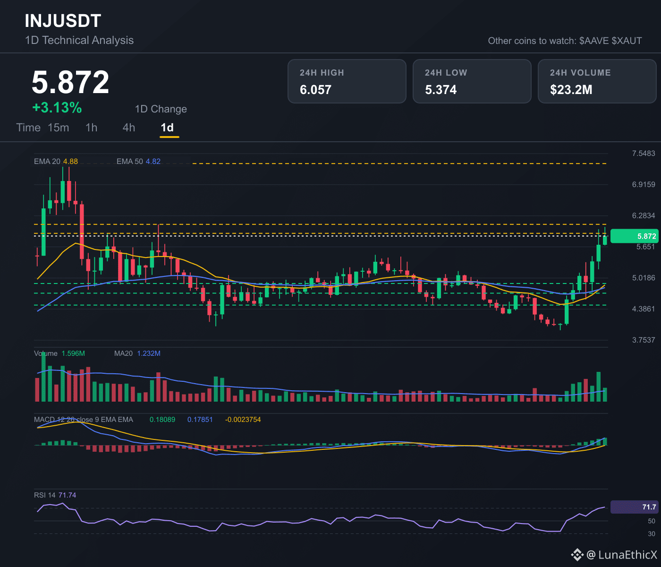This screenshot has height=567, width=661.
Task: Click the INJUSDT pair title
Action: click(x=63, y=21)
